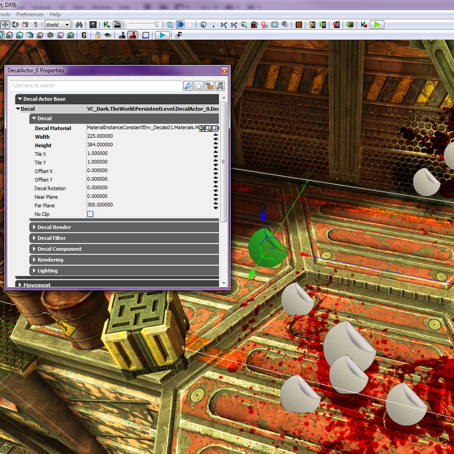Click the speaker sound icon in toolbar
The image size is (454, 454).
285,25
